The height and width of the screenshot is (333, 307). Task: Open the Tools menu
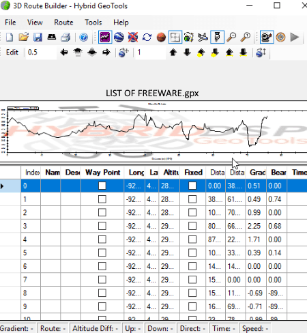tap(93, 23)
